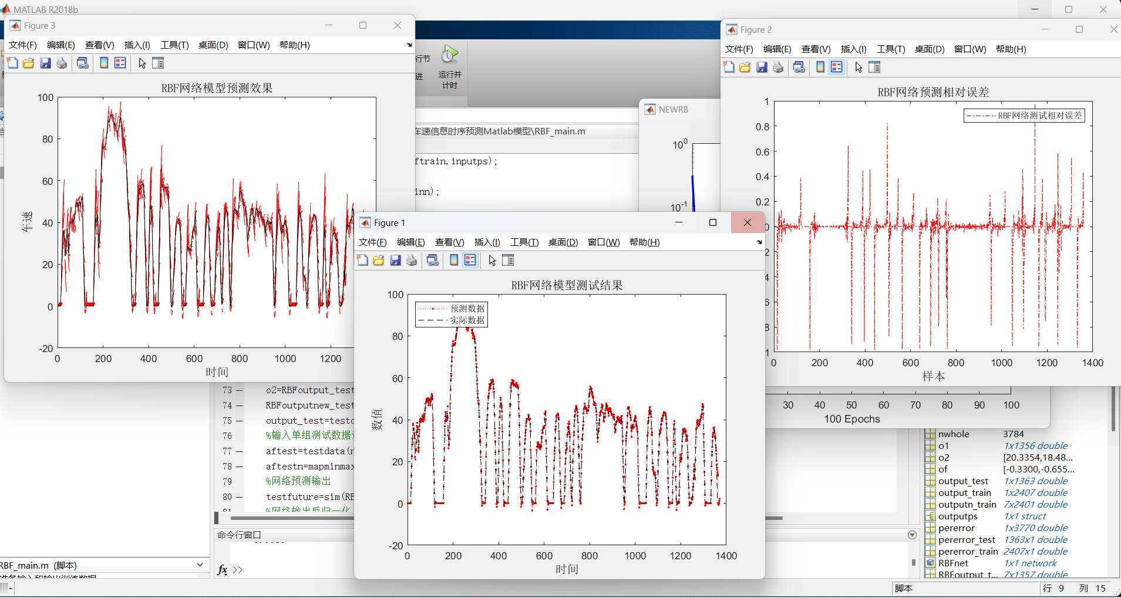Print Figure 1 via the printer icon
Screen dimensions: 1121x598
(412, 261)
